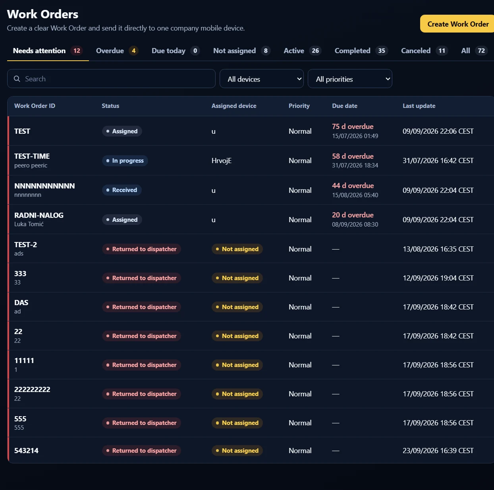Click the Due date column header
Viewport: 494px width, 490px height.
coord(345,106)
